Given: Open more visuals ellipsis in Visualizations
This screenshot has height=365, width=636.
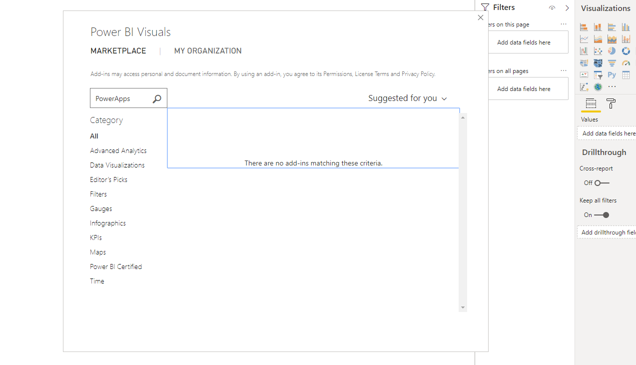Looking at the screenshot, I should tap(612, 87).
